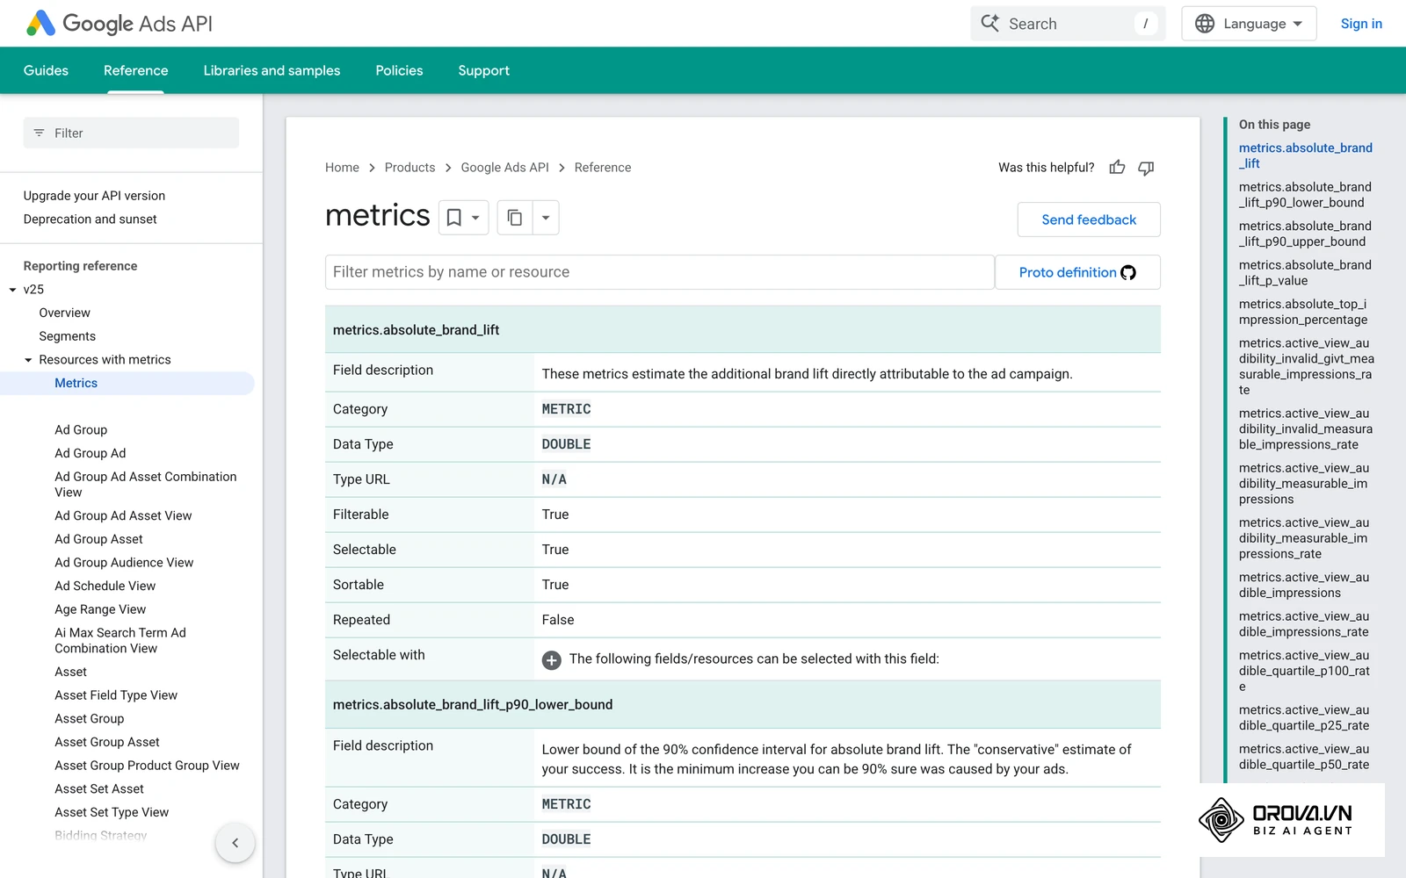Collapse sidebar with the chevron left button
1406x878 pixels.
click(x=236, y=843)
